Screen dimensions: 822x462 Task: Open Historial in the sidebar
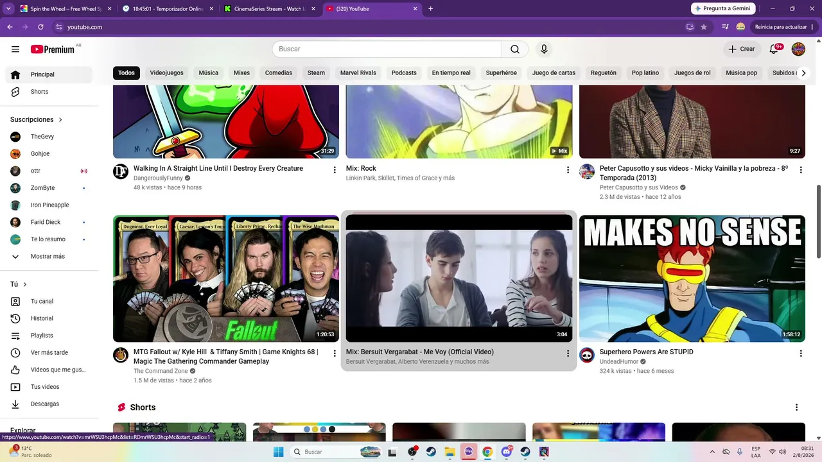coord(49,319)
